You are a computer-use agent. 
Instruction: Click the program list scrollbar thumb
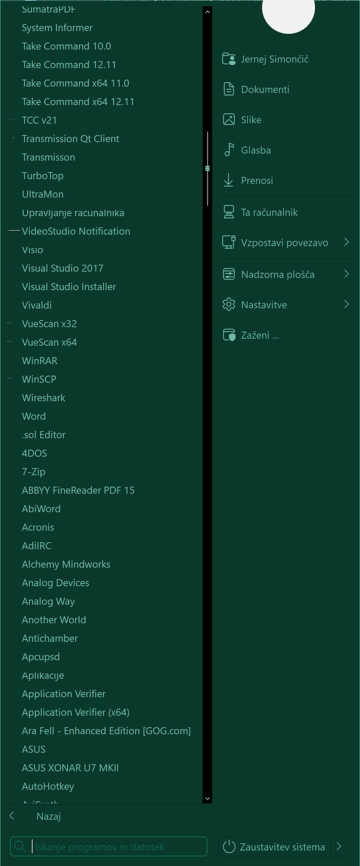point(207,168)
